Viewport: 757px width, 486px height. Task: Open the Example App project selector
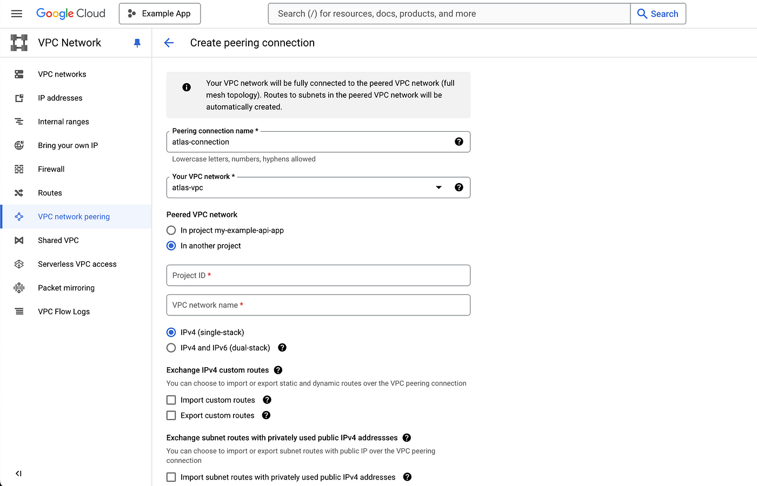160,13
